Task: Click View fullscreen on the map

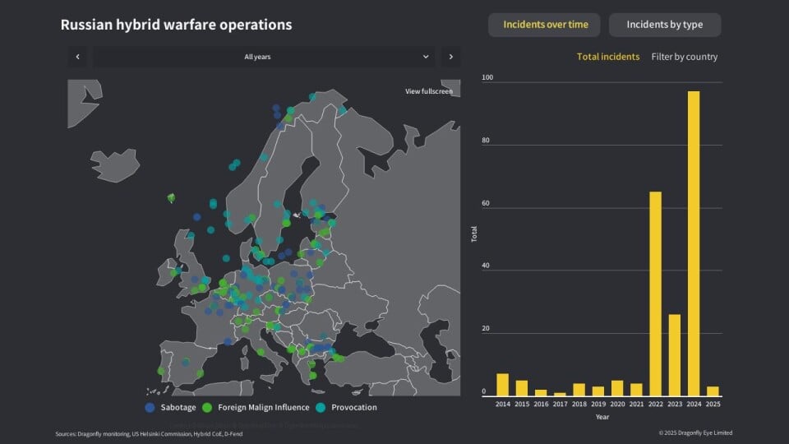Action: [x=428, y=91]
